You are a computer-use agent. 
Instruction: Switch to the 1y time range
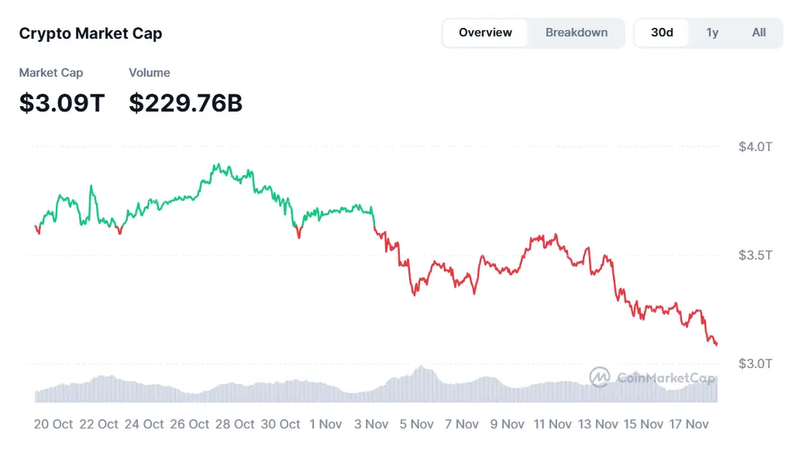[711, 33]
